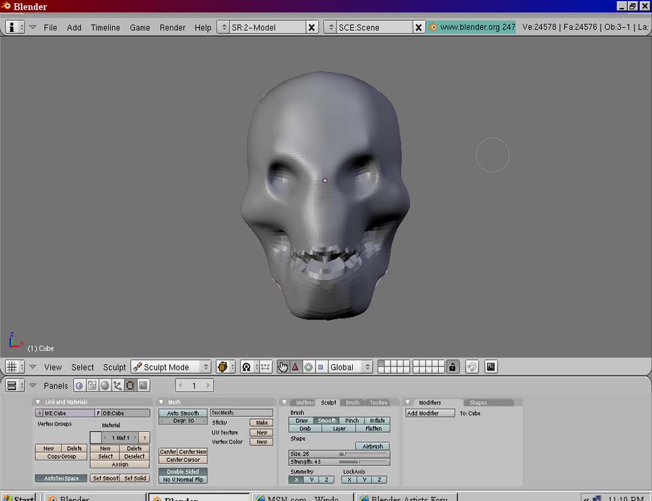Click the 3D view window type grid icon
Screen dimensions: 652x501
coord(14,367)
